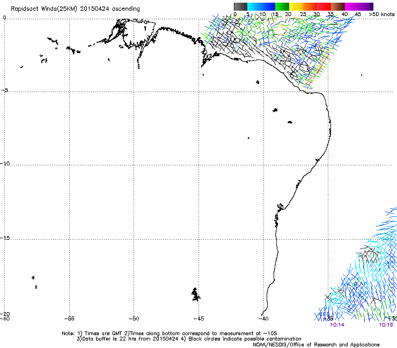Click the '40' legend scale label

pyautogui.click(x=344, y=14)
